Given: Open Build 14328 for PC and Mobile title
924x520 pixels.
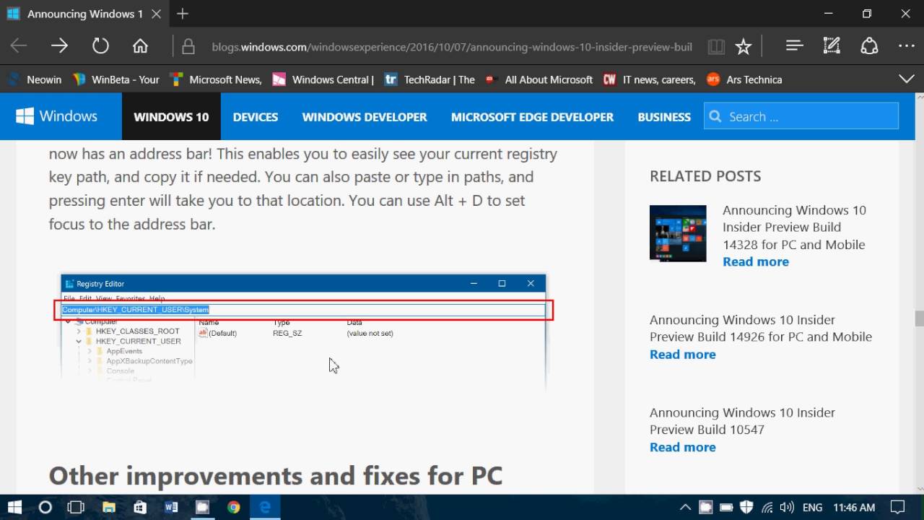Looking at the screenshot, I should (794, 227).
